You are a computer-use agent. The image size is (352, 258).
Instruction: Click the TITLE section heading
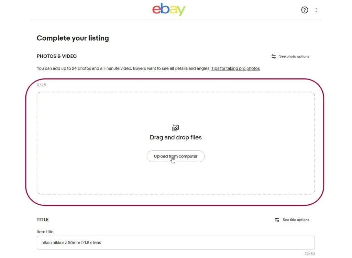tap(43, 220)
